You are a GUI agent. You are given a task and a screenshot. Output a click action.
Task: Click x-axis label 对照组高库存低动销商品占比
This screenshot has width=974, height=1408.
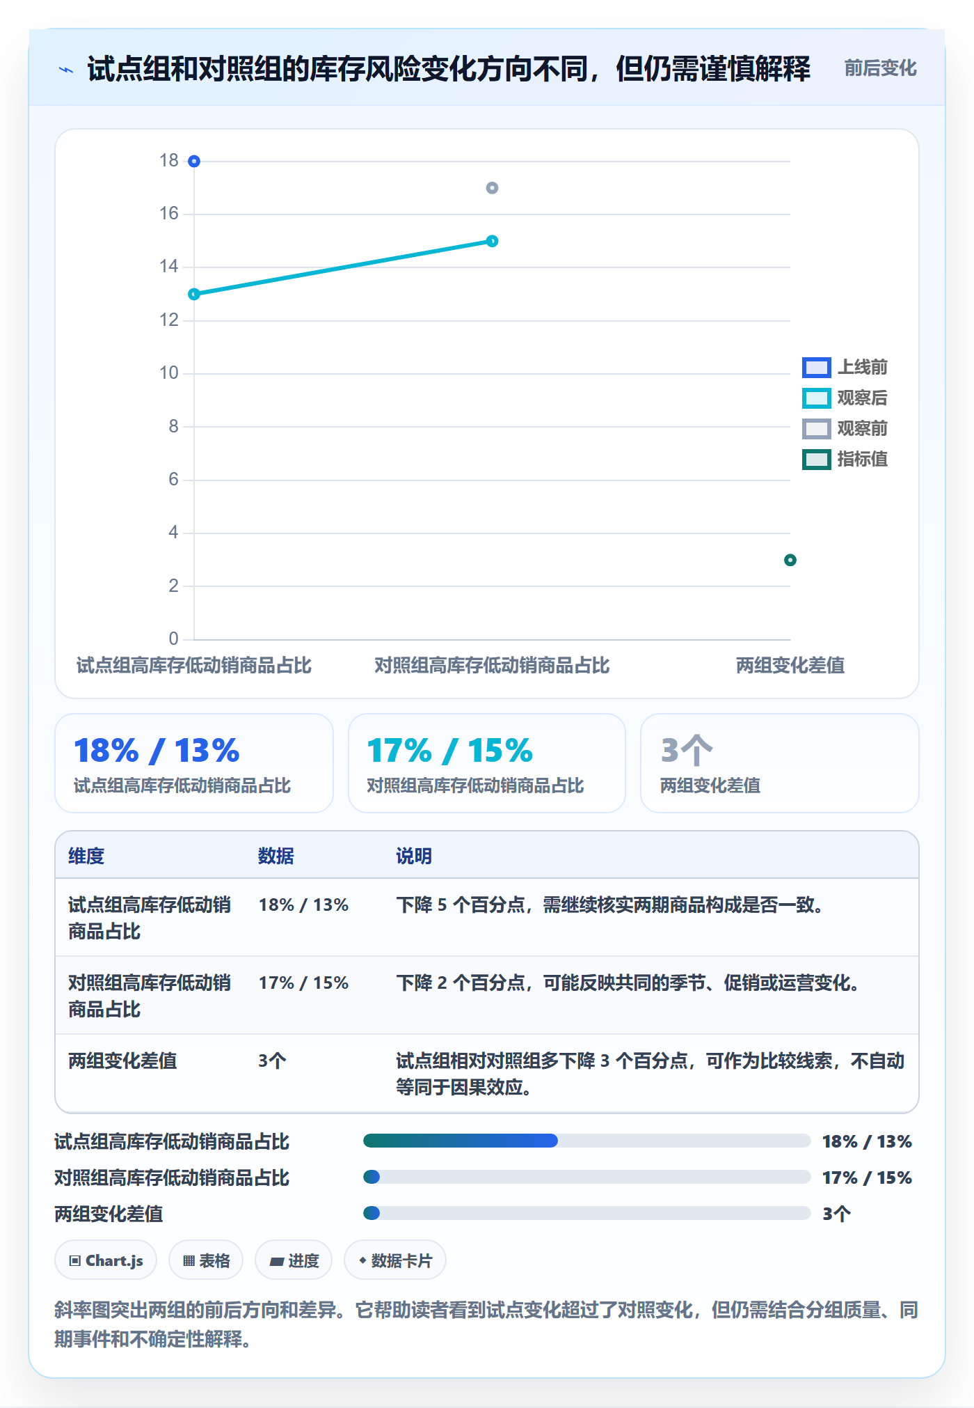(x=492, y=665)
